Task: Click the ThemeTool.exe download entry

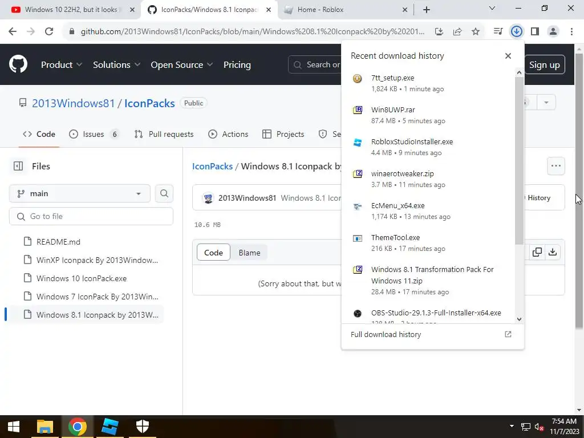Action: tap(428, 243)
